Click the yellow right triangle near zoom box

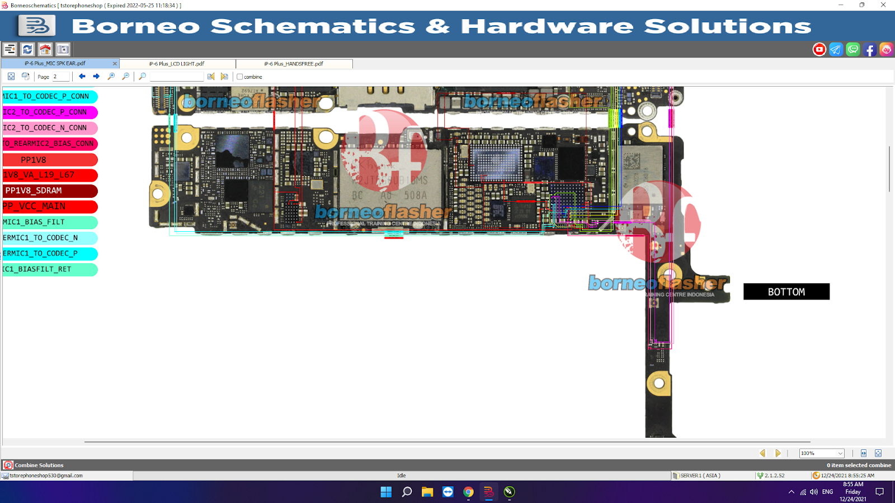tap(778, 453)
